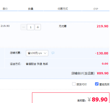The image size is (111, 103).
Task: Click the 单价 column header
Action: click(x=5, y=9)
